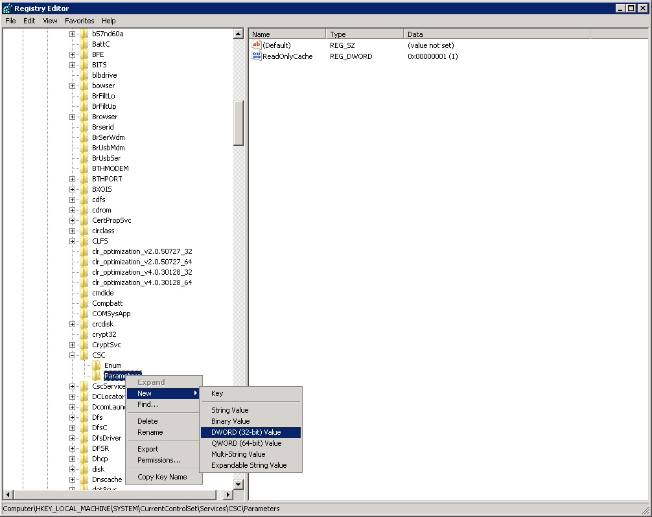Click the tree pane scroll right arrow
Viewport: 652px width, 517px height.
[227, 495]
